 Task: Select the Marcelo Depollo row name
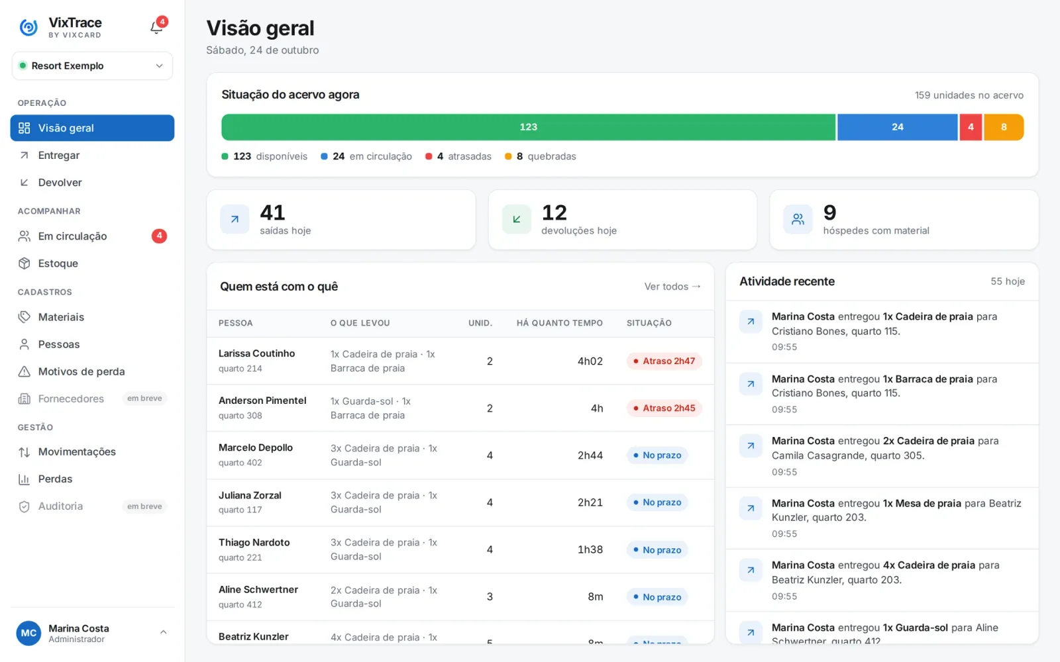[x=256, y=448]
